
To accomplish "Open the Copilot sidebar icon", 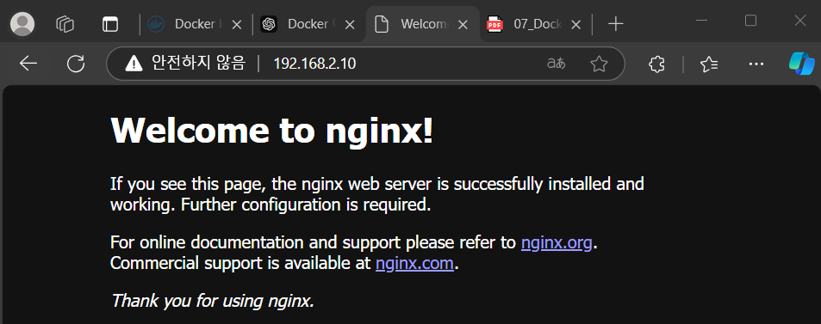I will coord(802,64).
